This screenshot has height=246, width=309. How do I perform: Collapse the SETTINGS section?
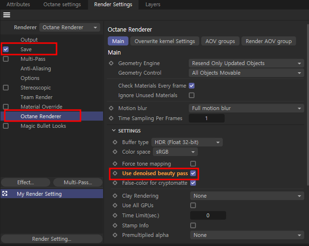coord(114,131)
